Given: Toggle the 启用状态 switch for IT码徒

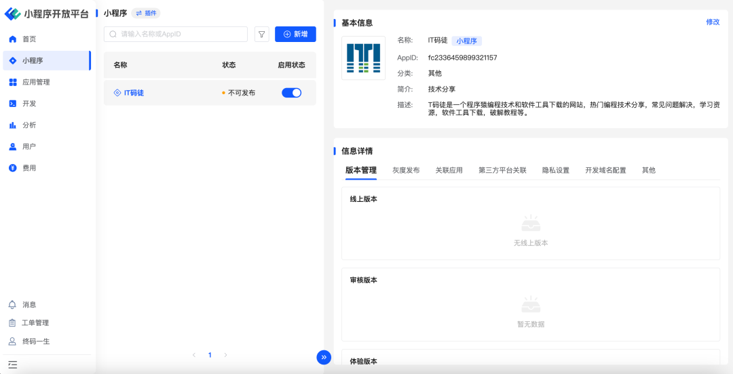Looking at the screenshot, I should [291, 93].
